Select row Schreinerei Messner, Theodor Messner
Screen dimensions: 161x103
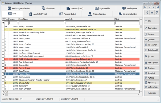pos(72,80)
